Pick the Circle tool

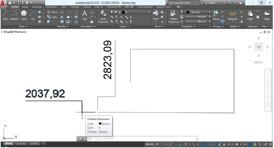click(24, 15)
